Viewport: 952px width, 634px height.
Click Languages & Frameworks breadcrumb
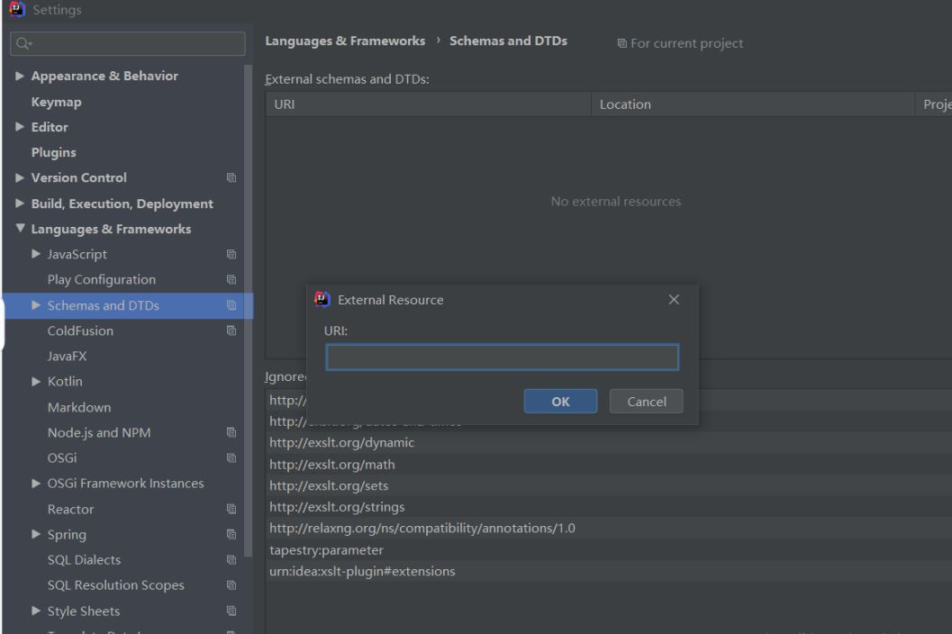(346, 41)
